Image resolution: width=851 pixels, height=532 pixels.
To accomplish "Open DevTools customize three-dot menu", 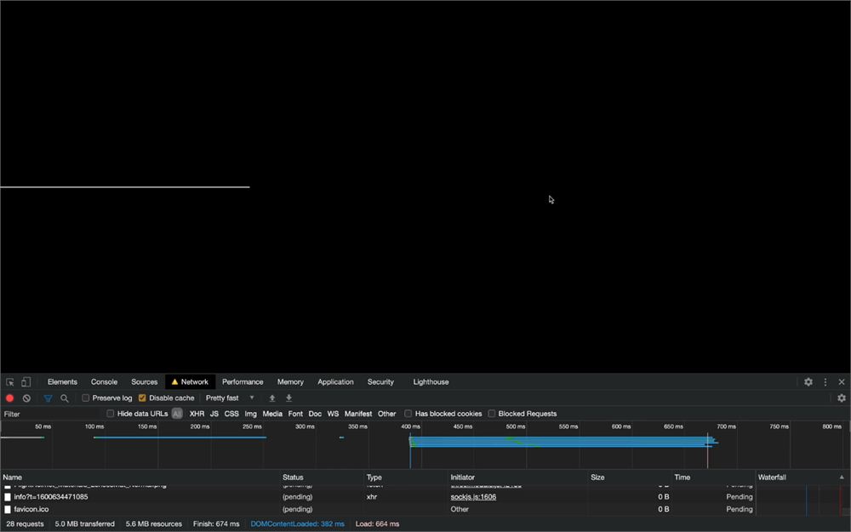I will pyautogui.click(x=825, y=382).
